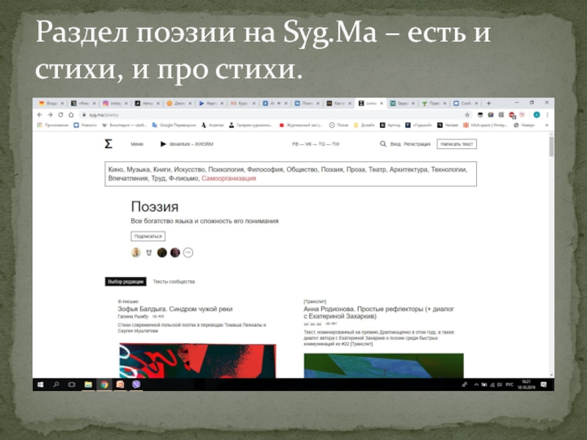Viewport: 587px width, 440px height.
Task: Click the Написать текст button
Action: [456, 144]
